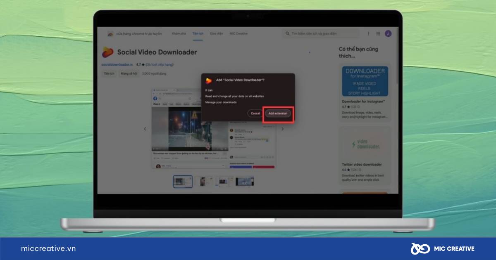Click the Manage your downloads permission text
Screen dimensions: 496x260
click(221, 102)
